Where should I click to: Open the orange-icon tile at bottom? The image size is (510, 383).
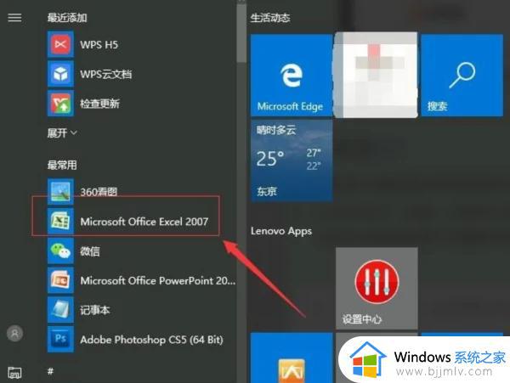292,358
